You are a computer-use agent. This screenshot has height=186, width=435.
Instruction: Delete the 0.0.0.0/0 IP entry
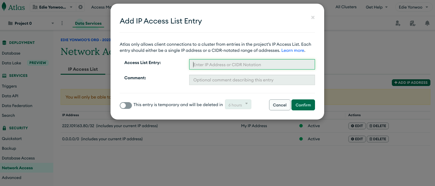click(x=377, y=139)
